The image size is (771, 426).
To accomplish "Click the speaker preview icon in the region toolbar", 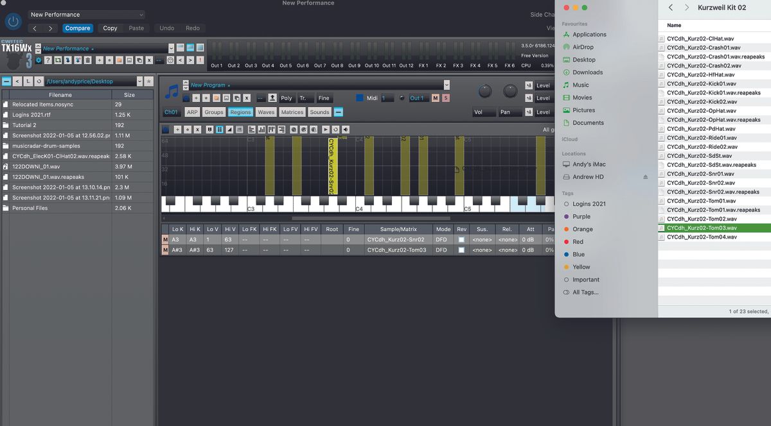I will point(345,129).
